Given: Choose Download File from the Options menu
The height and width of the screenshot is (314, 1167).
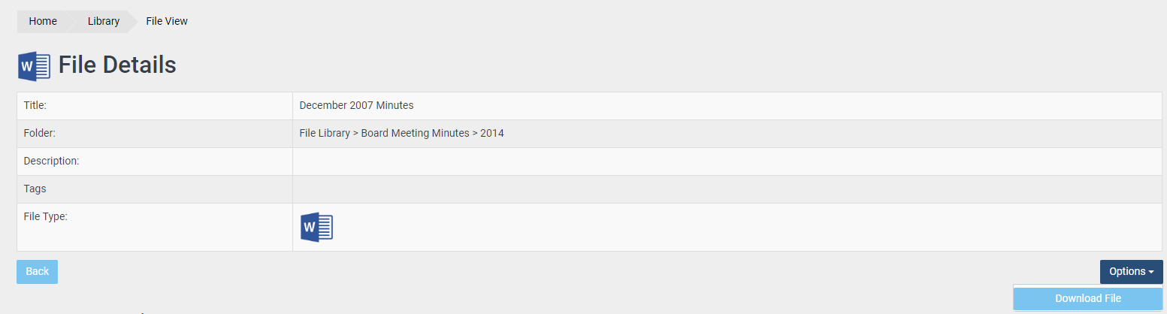Looking at the screenshot, I should 1088,298.
